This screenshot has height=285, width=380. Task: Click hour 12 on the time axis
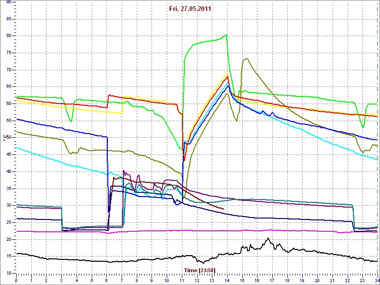(197, 280)
